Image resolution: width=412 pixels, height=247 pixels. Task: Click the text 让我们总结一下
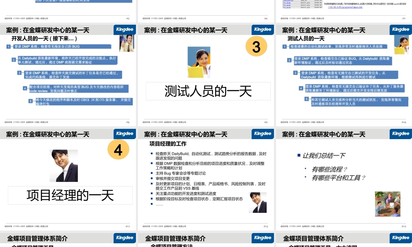pos(324,156)
